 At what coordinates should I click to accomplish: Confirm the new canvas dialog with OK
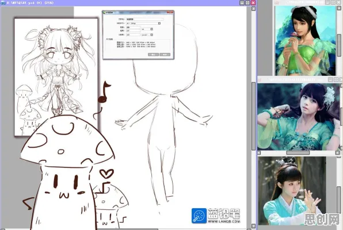(153, 55)
